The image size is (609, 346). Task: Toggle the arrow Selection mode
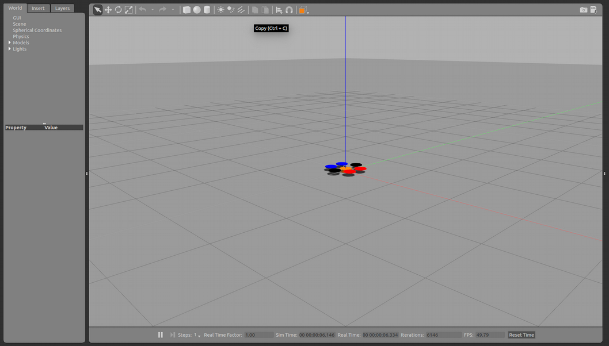coord(97,9)
